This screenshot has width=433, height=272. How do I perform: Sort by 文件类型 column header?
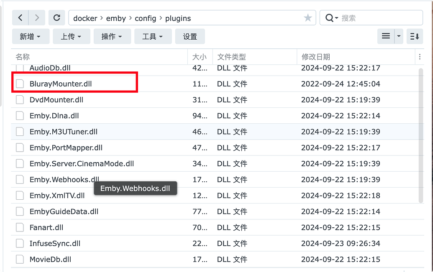tap(255, 57)
